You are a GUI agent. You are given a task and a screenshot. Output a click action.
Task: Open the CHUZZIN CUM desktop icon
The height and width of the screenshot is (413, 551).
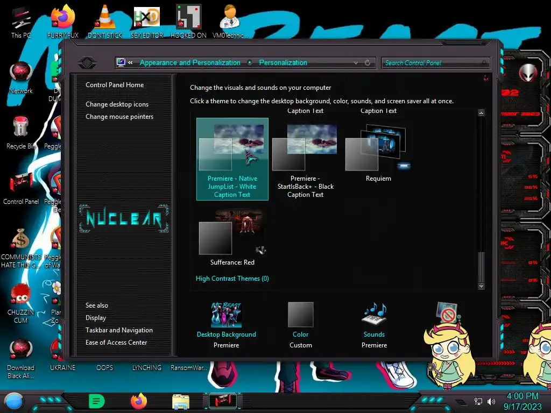pos(21,303)
